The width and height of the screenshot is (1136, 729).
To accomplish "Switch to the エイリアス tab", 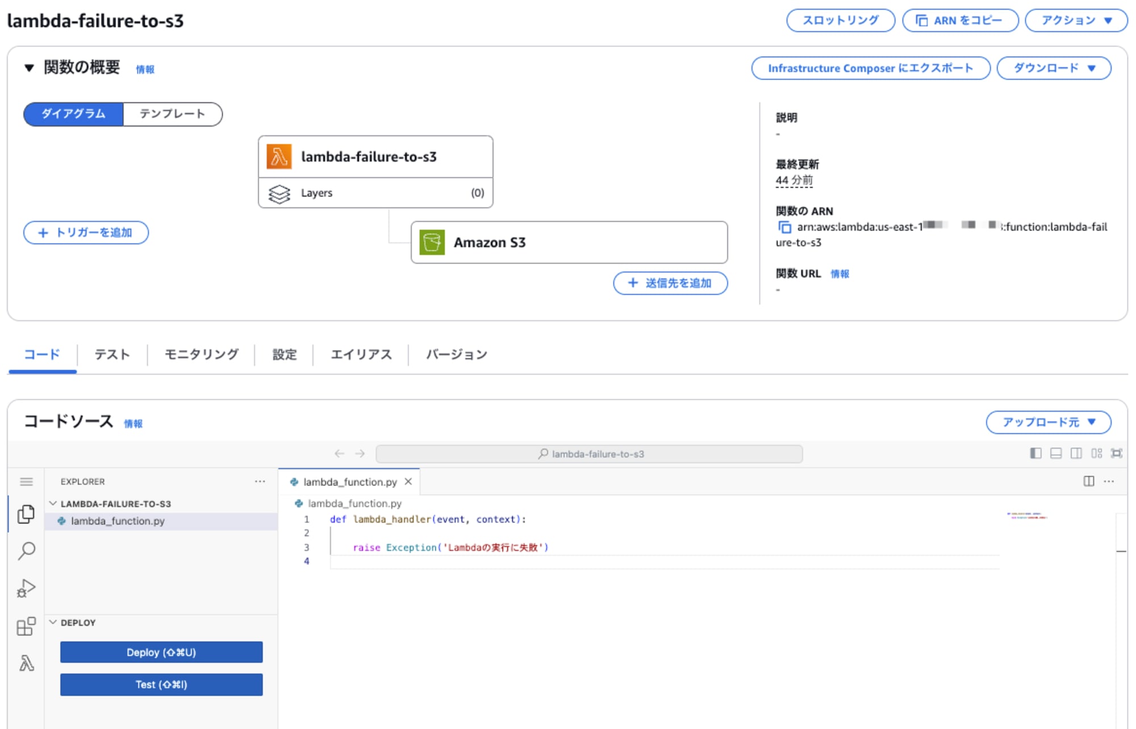I will (x=361, y=354).
